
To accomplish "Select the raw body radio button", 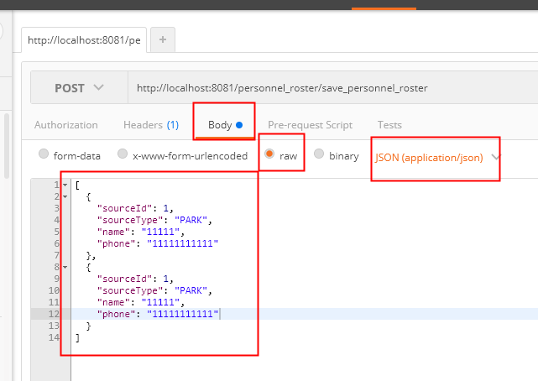I will pyautogui.click(x=269, y=154).
